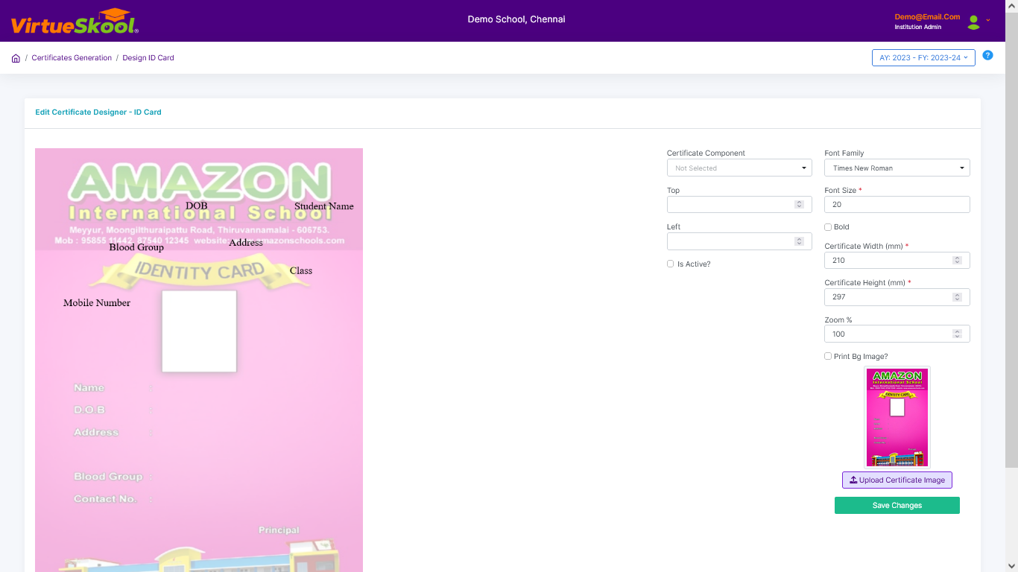Click the Demo School, Chennai header title
This screenshot has height=572, width=1018.
pyautogui.click(x=516, y=19)
